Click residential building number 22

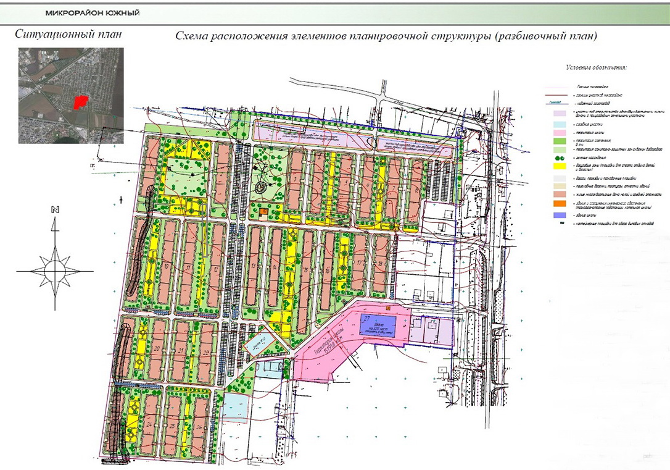[205, 352]
